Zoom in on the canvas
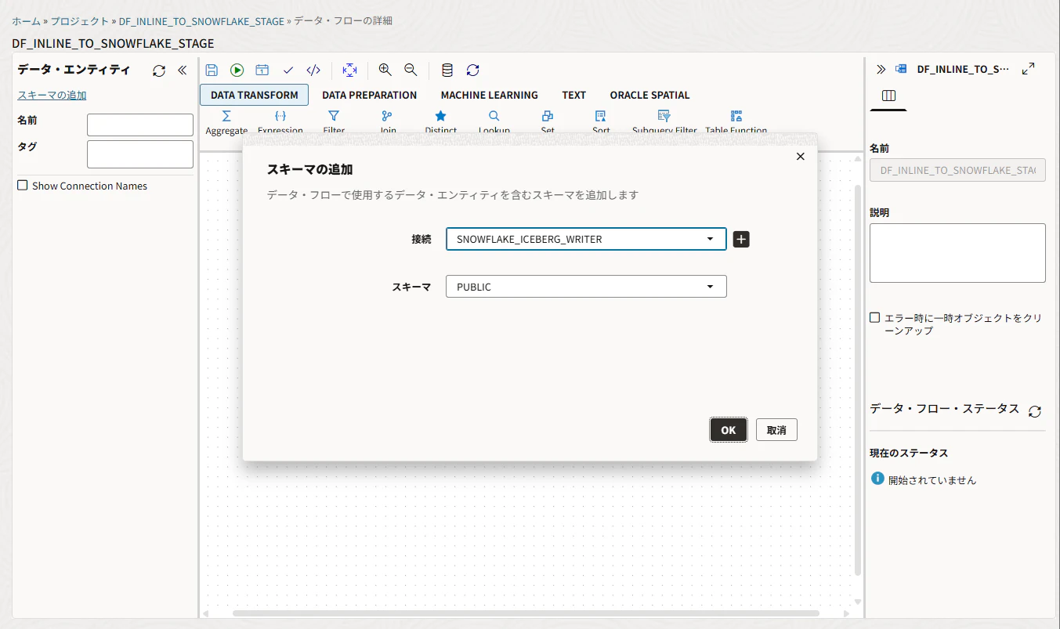Image resolution: width=1060 pixels, height=629 pixels. (385, 70)
